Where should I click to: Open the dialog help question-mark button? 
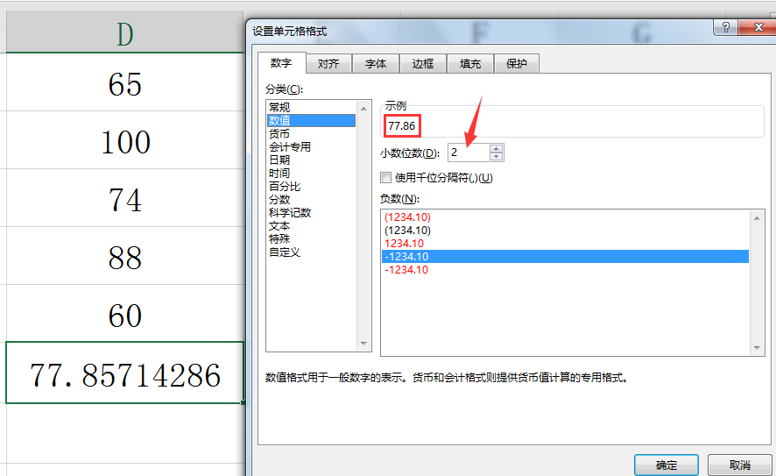coord(725,27)
